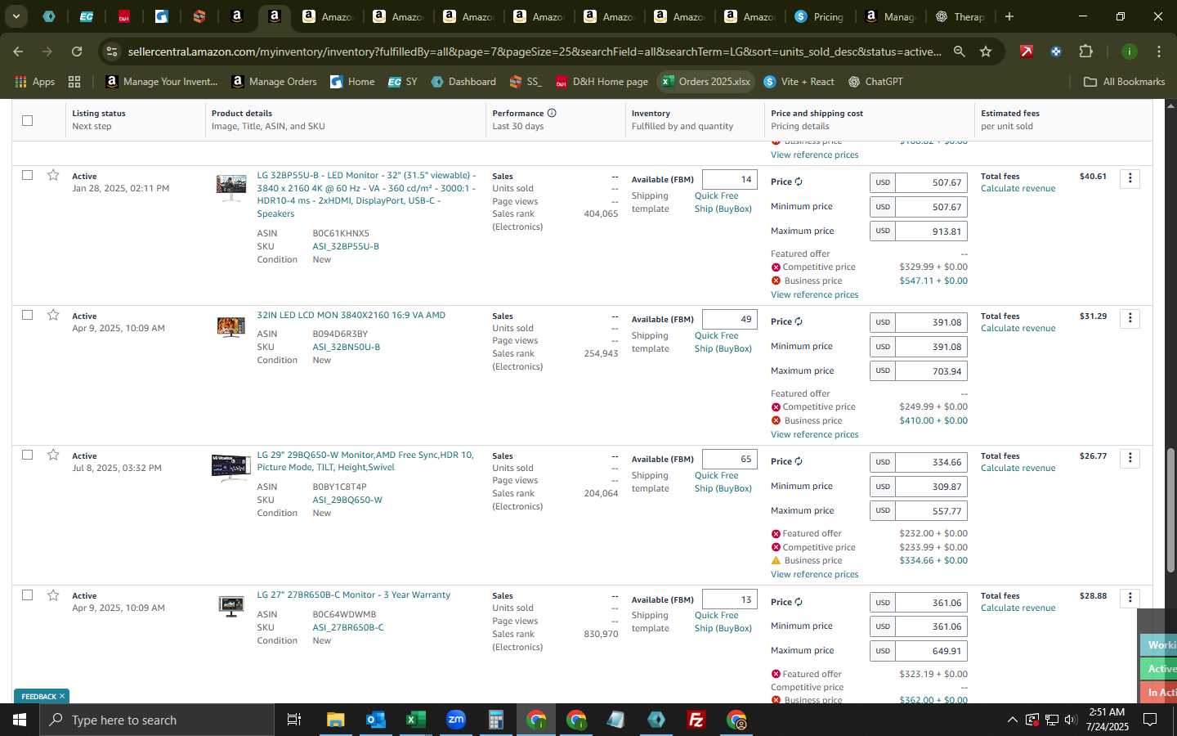This screenshot has height=736, width=1177.
Task: Open File Explorer from the taskbar
Action: (x=335, y=720)
